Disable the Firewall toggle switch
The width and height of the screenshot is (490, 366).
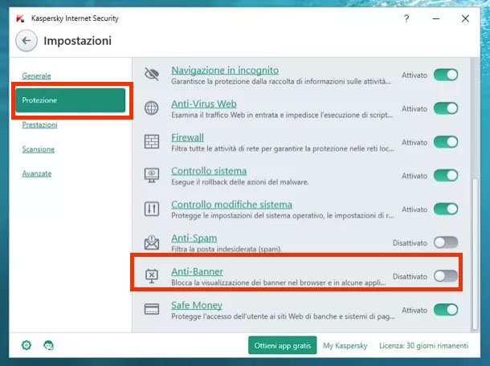445,142
